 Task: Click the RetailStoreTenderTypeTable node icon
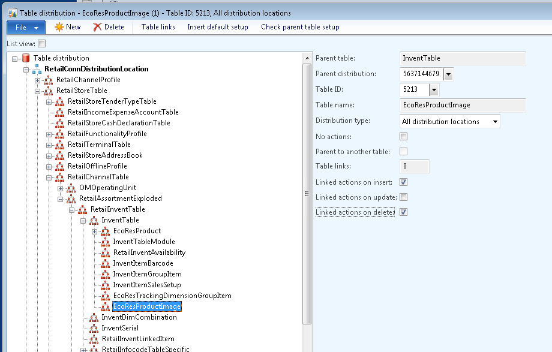[x=59, y=102]
